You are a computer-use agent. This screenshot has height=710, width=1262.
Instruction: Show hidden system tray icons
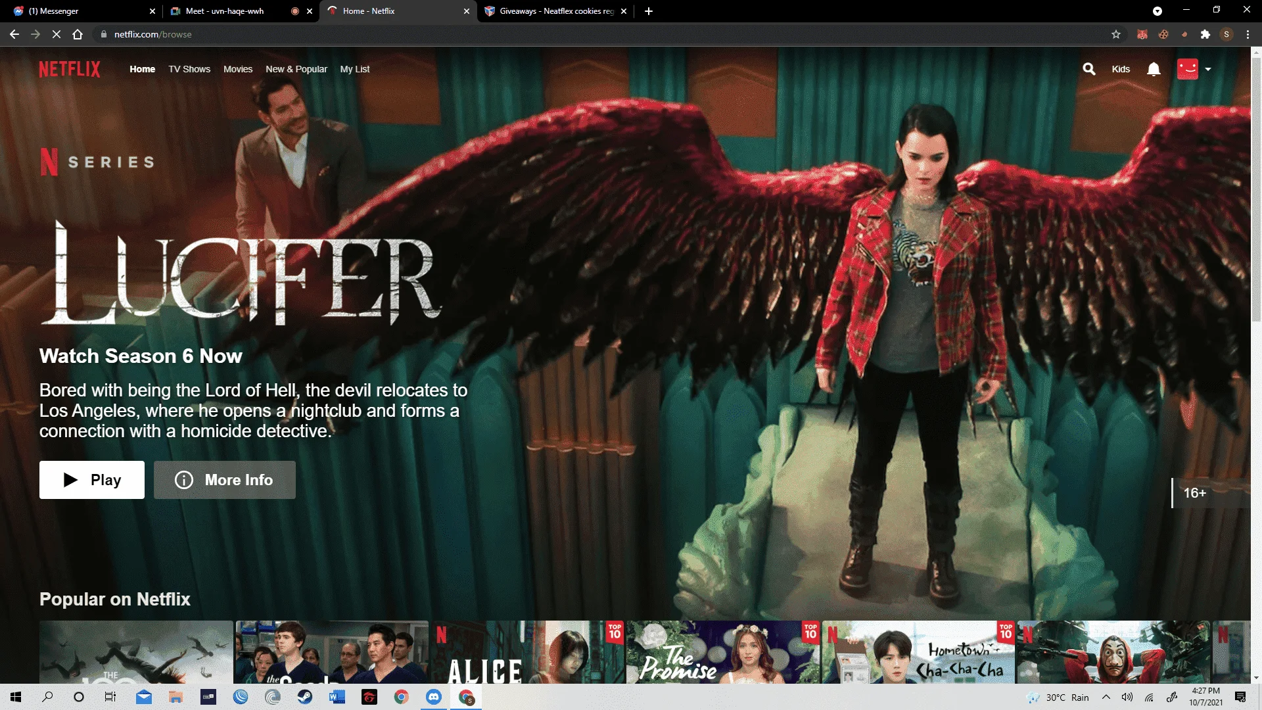1106,698
